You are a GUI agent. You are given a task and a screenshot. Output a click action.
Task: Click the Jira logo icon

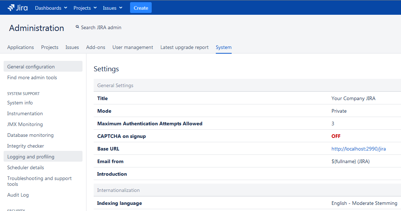point(11,8)
